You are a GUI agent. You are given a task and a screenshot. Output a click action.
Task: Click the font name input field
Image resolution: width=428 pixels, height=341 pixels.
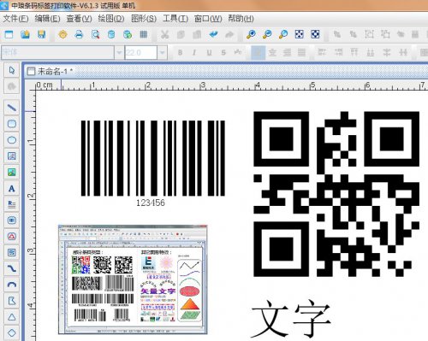57,52
